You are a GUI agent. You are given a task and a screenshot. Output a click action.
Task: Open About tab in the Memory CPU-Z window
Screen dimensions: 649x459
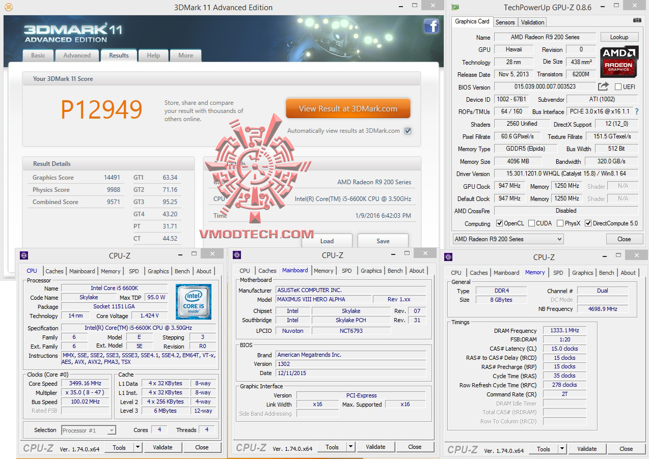pos(628,273)
